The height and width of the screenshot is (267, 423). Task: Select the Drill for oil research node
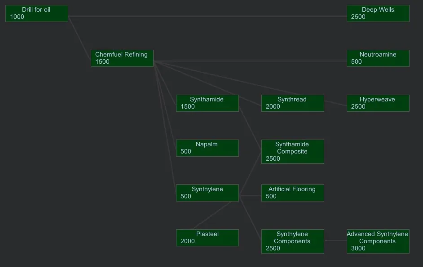click(x=36, y=13)
